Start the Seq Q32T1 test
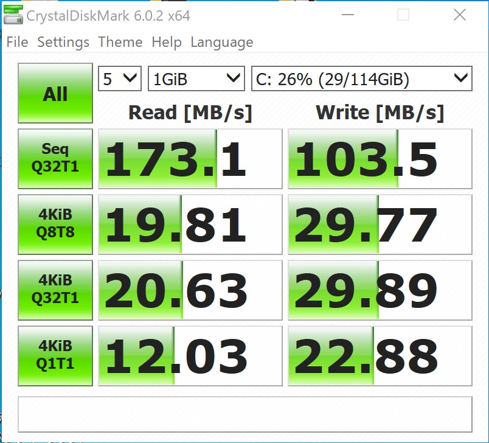The image size is (489, 443). pos(55,159)
